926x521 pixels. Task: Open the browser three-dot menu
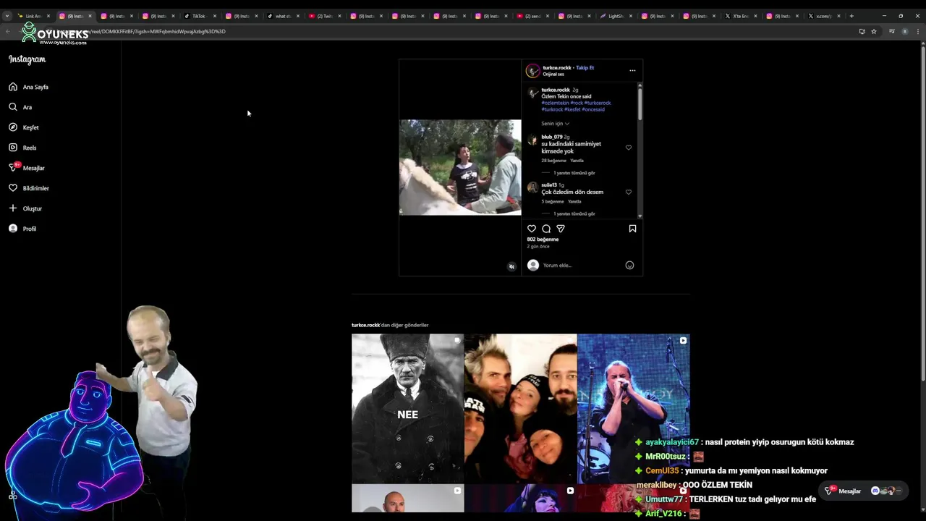click(919, 31)
